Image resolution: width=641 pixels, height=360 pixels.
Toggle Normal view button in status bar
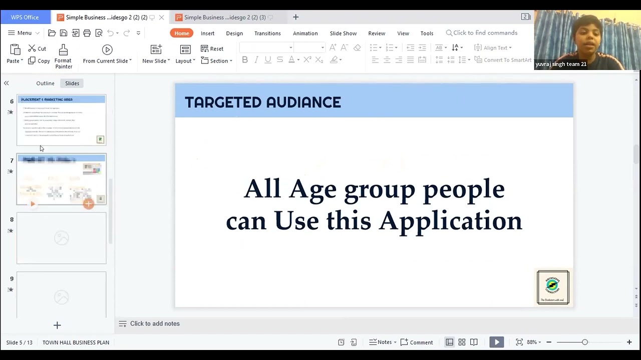pos(450,342)
